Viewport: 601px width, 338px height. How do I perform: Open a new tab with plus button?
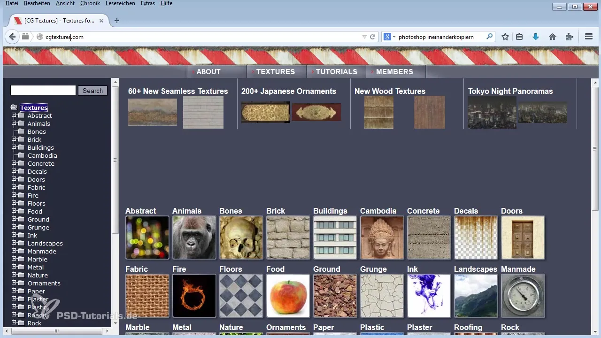click(117, 21)
